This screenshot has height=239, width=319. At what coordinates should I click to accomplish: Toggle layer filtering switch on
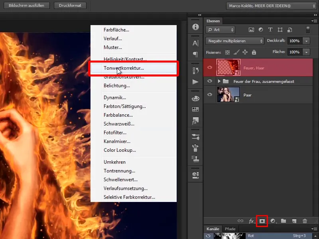click(308, 29)
